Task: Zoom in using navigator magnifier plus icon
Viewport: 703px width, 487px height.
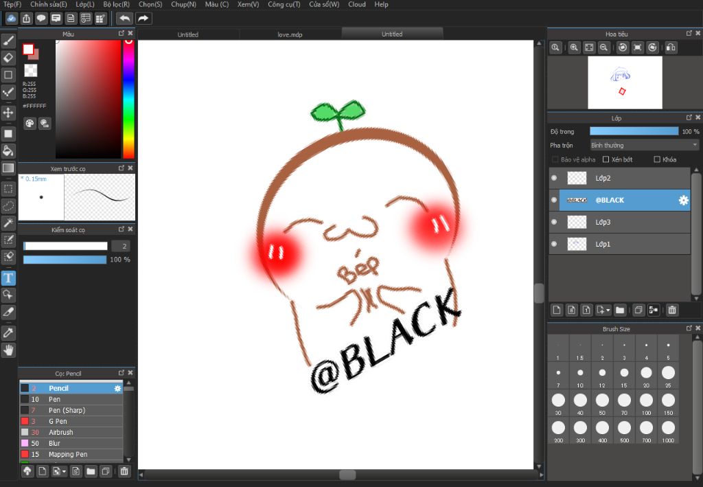Action: (573, 47)
